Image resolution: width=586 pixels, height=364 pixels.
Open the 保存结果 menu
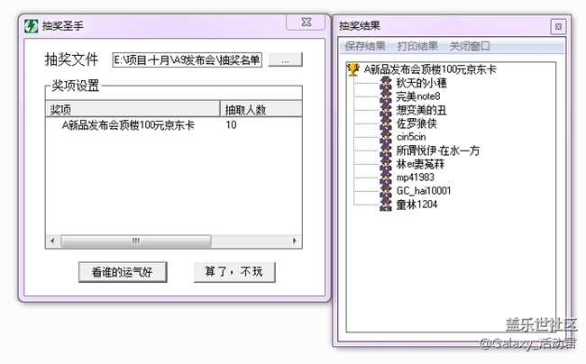click(x=365, y=46)
